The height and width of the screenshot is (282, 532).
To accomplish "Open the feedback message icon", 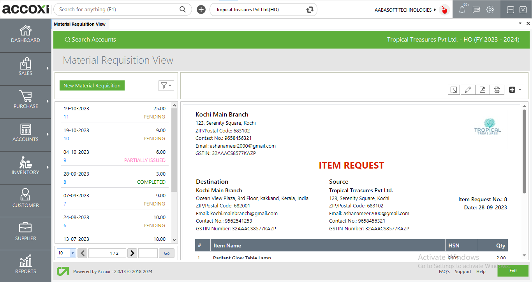I will click(x=476, y=9).
